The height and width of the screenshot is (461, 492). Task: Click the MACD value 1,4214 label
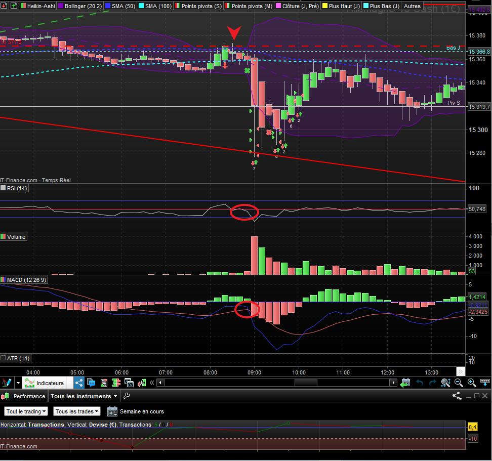(x=477, y=297)
